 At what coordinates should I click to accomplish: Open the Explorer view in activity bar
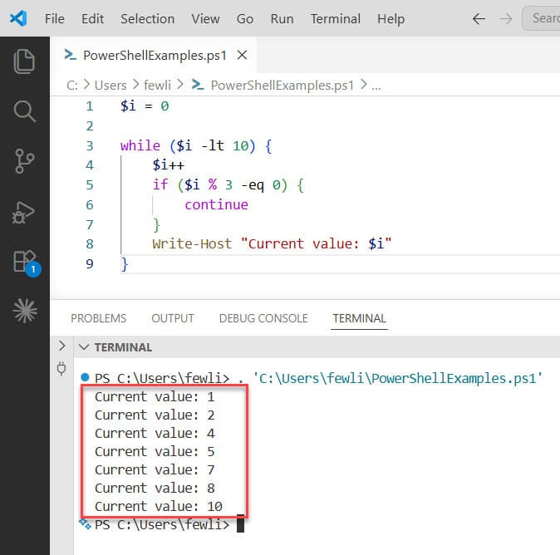pyautogui.click(x=24, y=61)
